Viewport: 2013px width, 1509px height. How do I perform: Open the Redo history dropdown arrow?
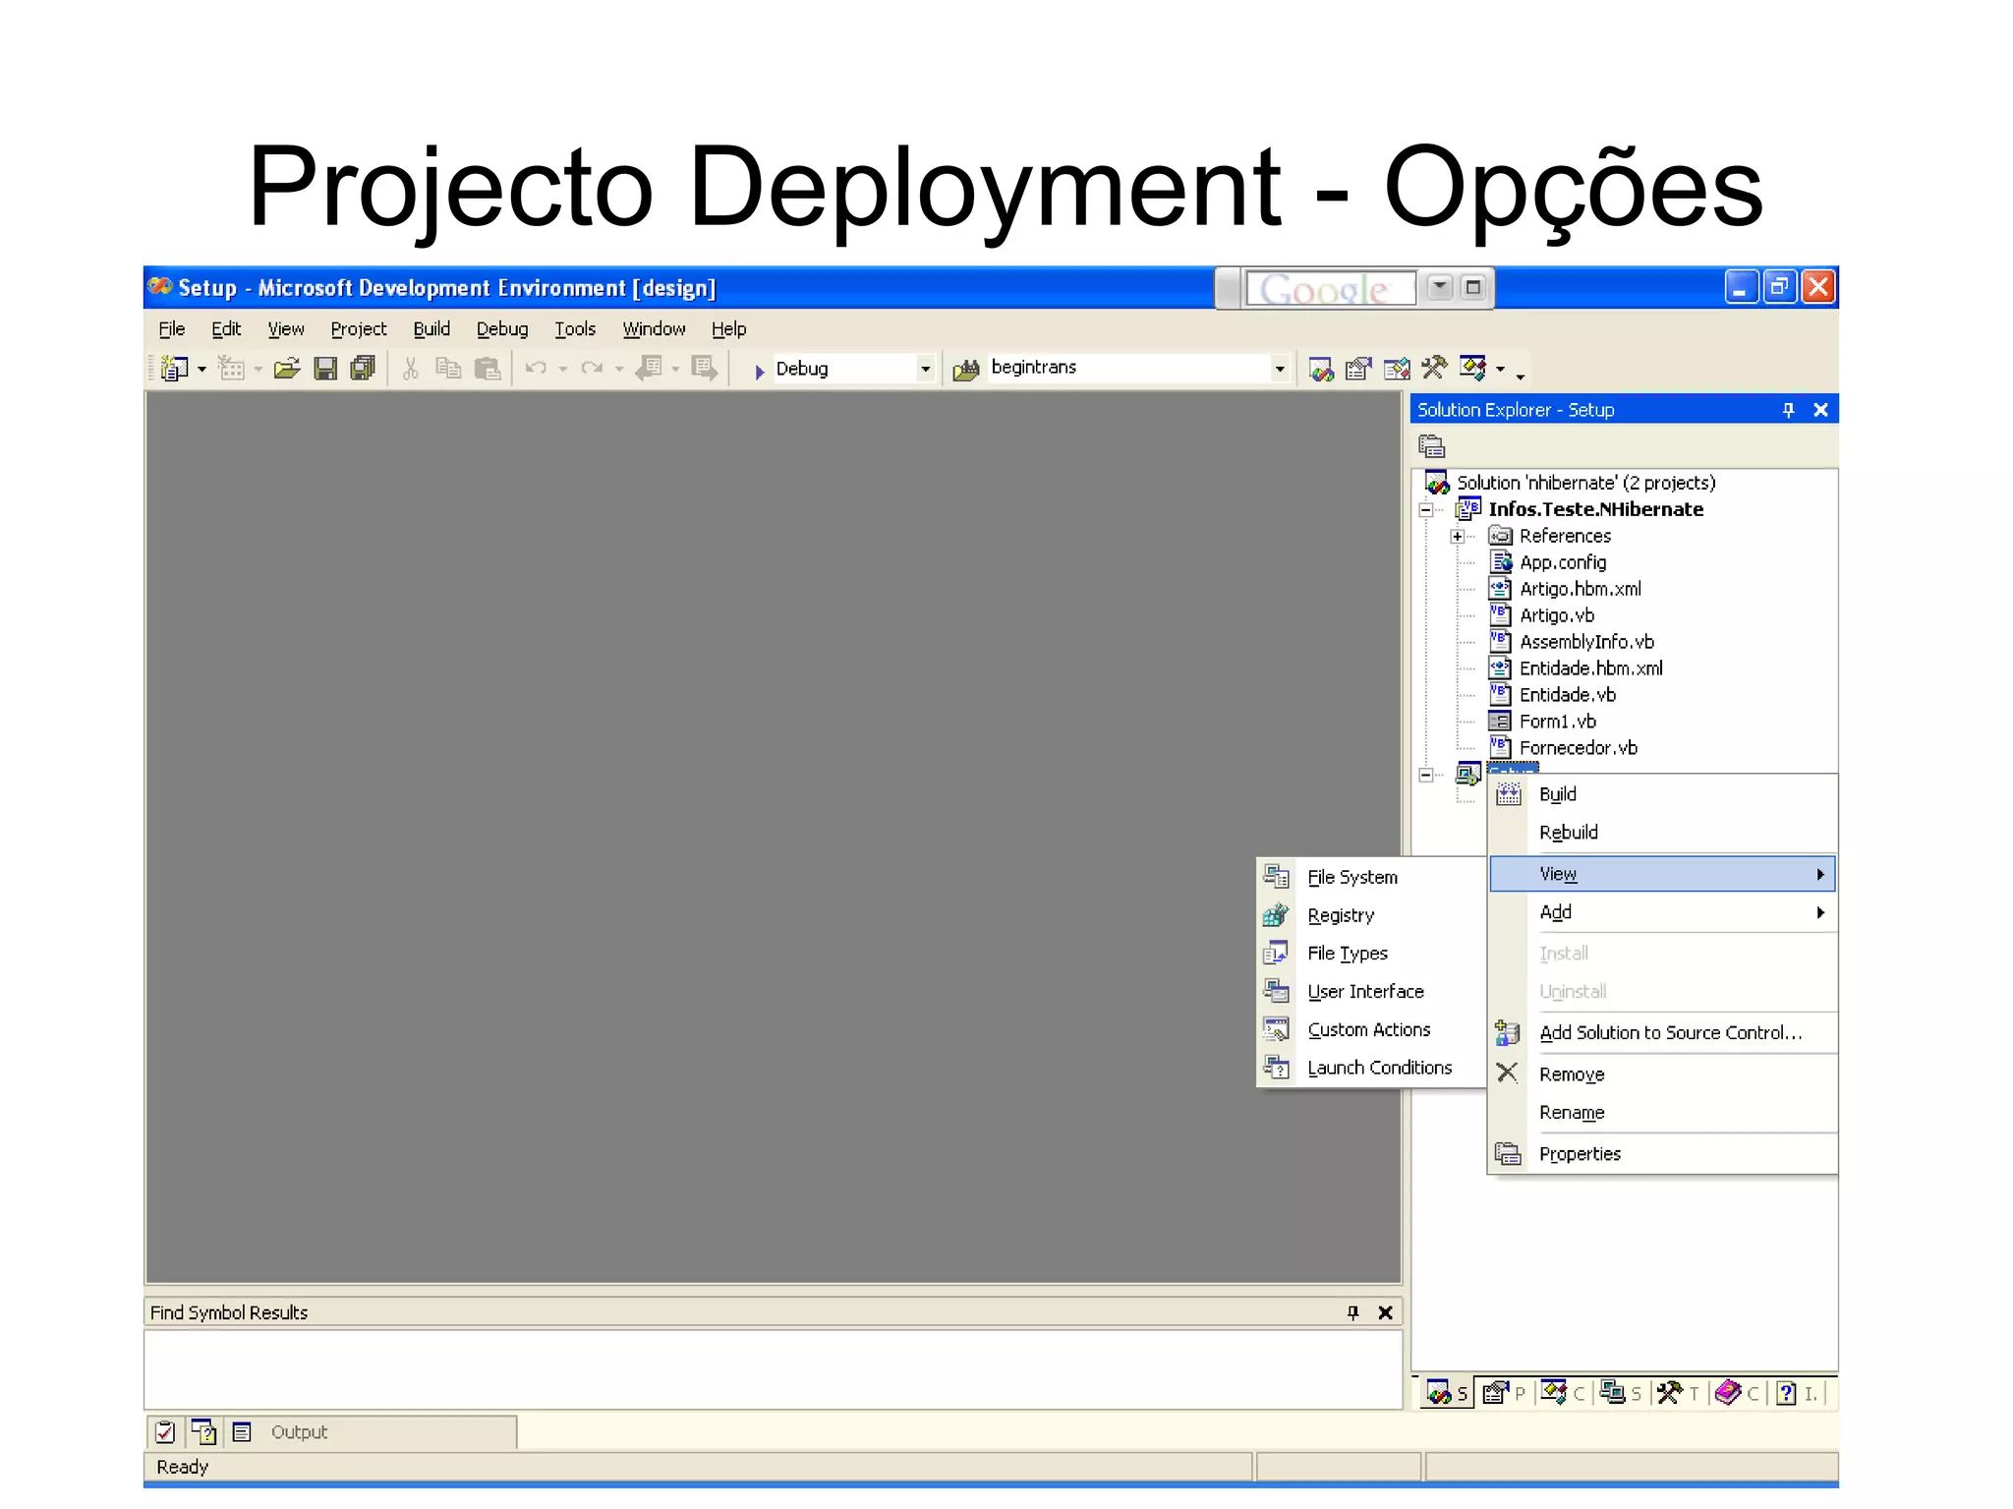click(619, 370)
